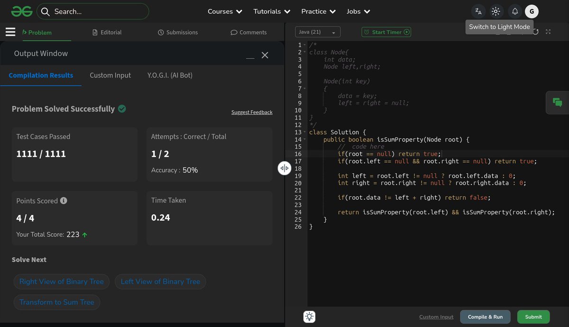569x327 pixels.
Task: Click the Suggest Feedback link
Action: click(252, 112)
